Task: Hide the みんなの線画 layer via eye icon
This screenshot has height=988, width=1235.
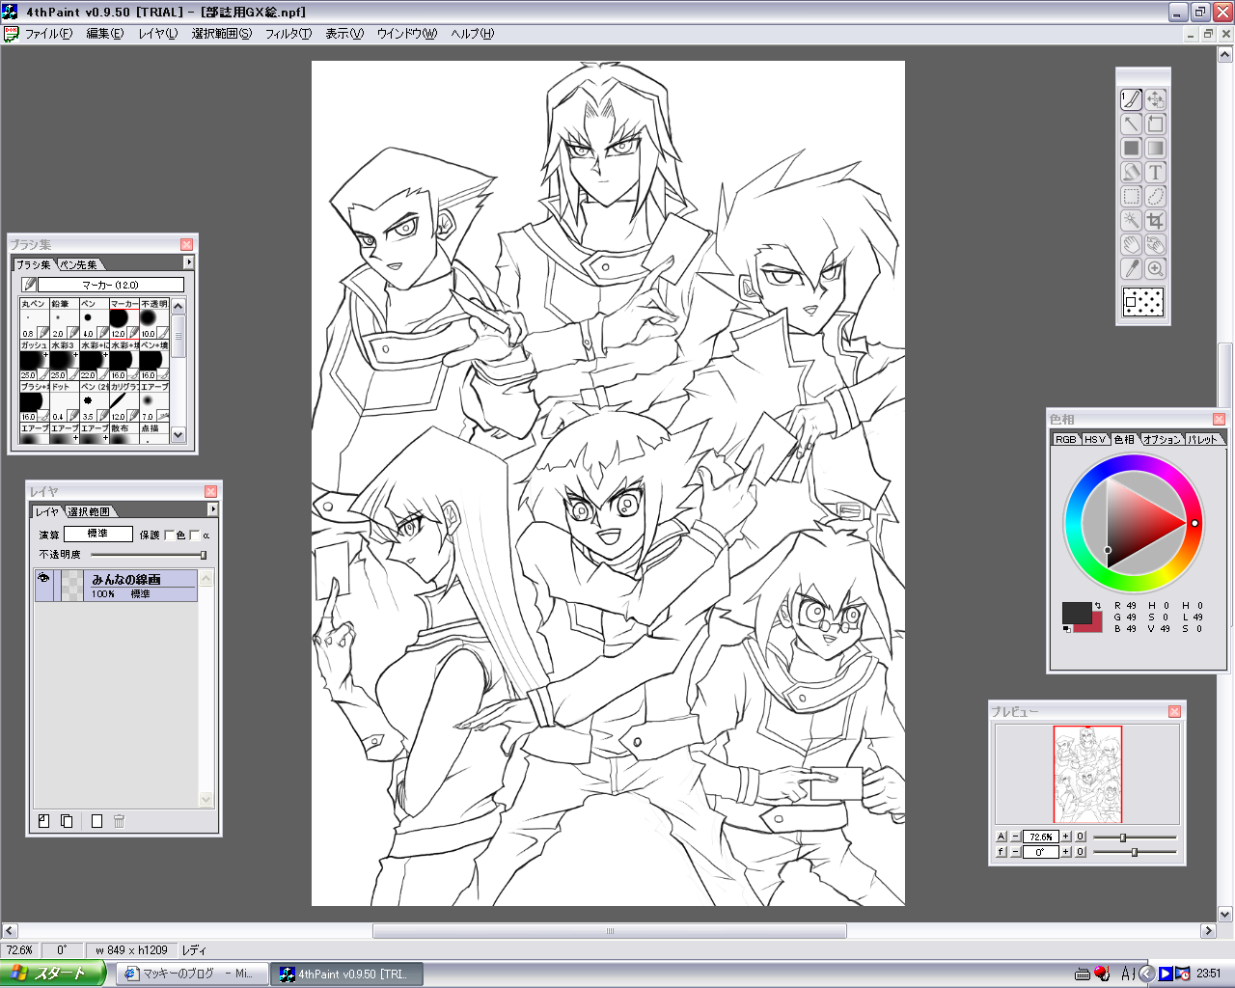Action: [43, 579]
